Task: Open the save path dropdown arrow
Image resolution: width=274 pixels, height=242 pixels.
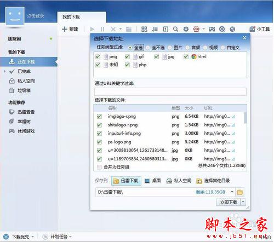Action: pyautogui.click(x=232, y=192)
